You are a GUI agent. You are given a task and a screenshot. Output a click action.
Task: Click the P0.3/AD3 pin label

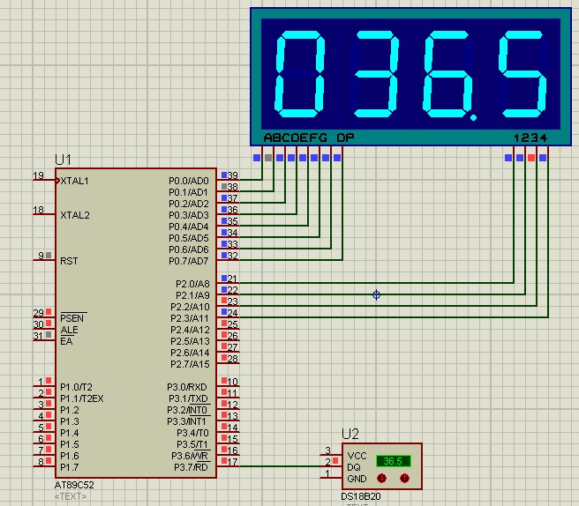(189, 215)
